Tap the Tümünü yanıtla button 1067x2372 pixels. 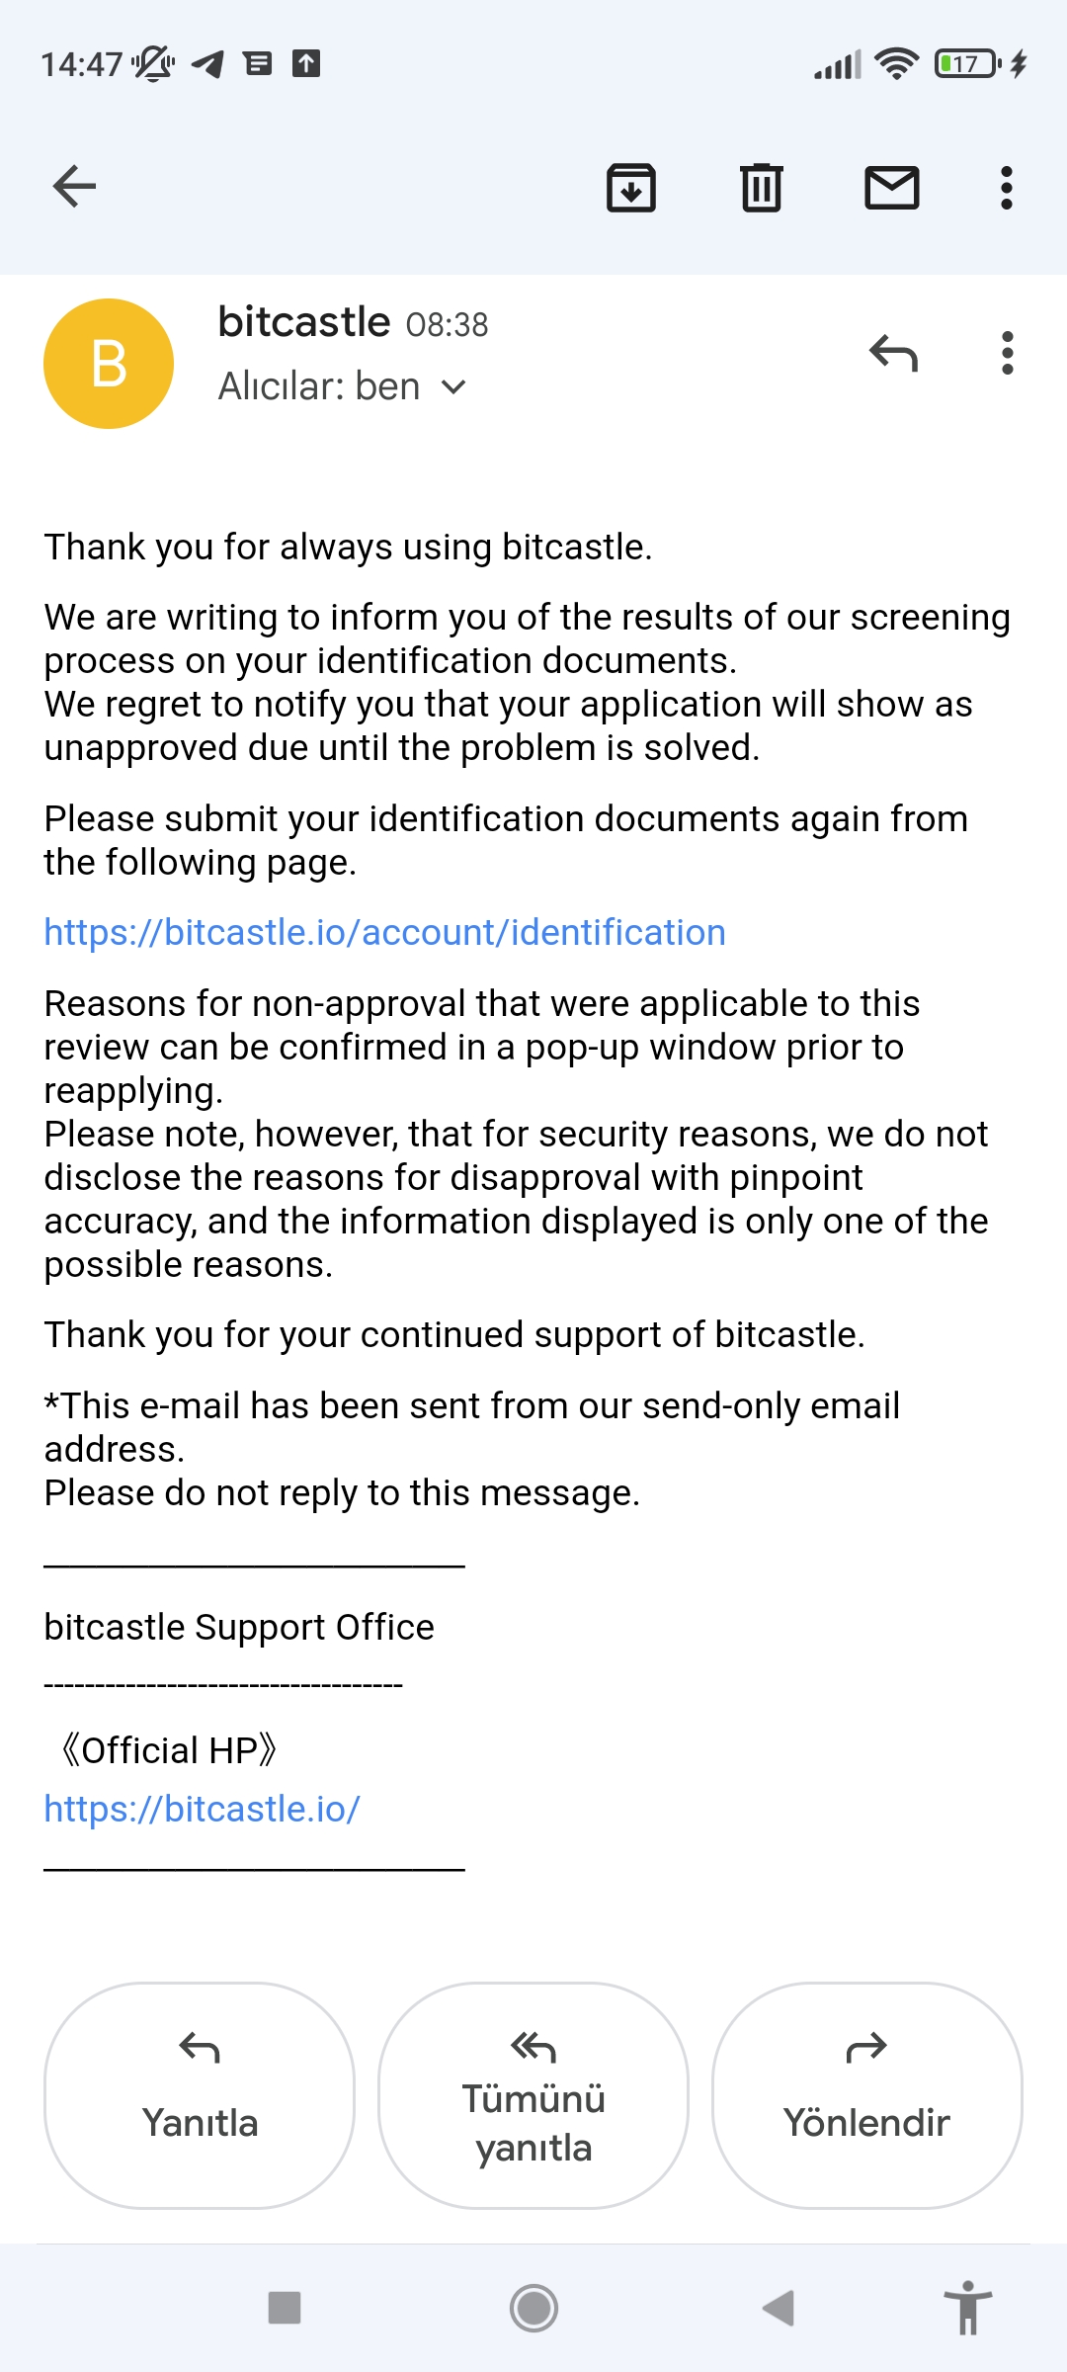[x=533, y=2095]
